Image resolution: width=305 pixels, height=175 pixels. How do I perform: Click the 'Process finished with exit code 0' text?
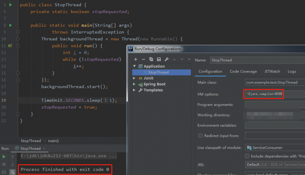click(65, 170)
